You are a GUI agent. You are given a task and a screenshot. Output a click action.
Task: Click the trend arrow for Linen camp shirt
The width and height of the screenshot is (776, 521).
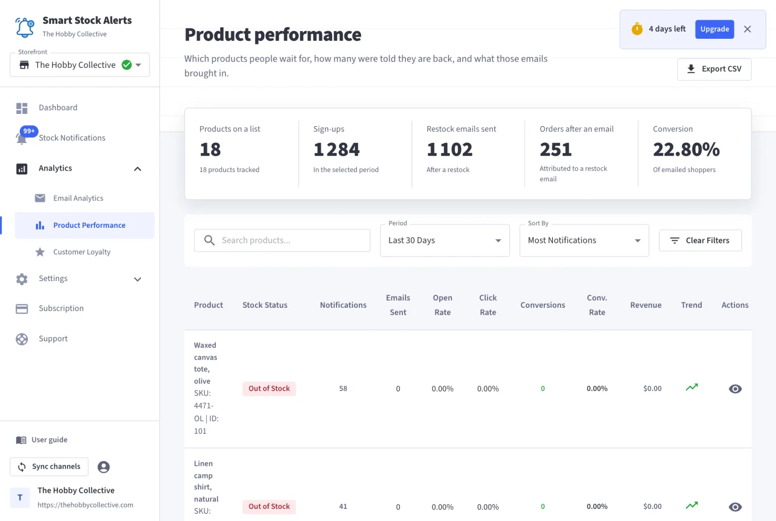692,505
